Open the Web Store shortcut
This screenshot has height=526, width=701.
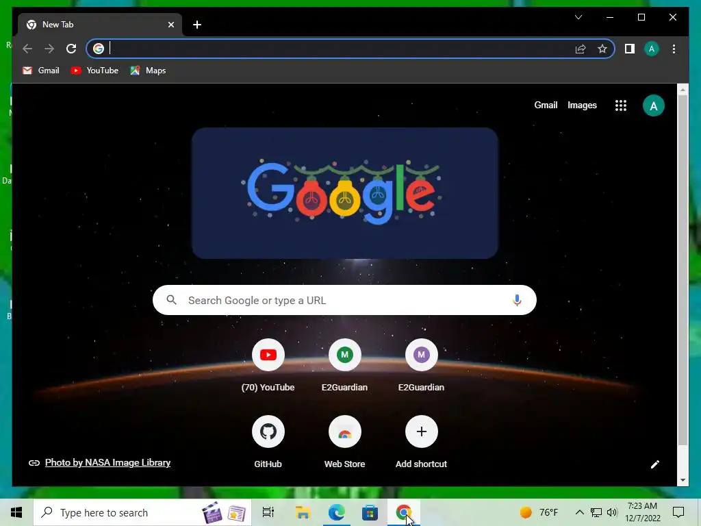click(x=344, y=442)
